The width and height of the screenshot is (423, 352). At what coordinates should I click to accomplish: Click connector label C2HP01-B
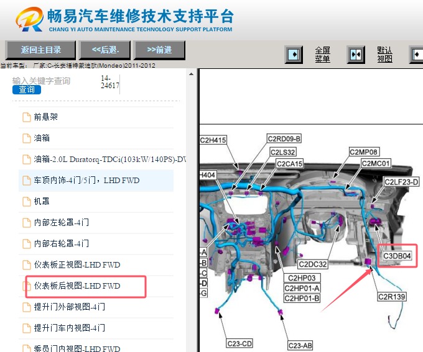302,299
